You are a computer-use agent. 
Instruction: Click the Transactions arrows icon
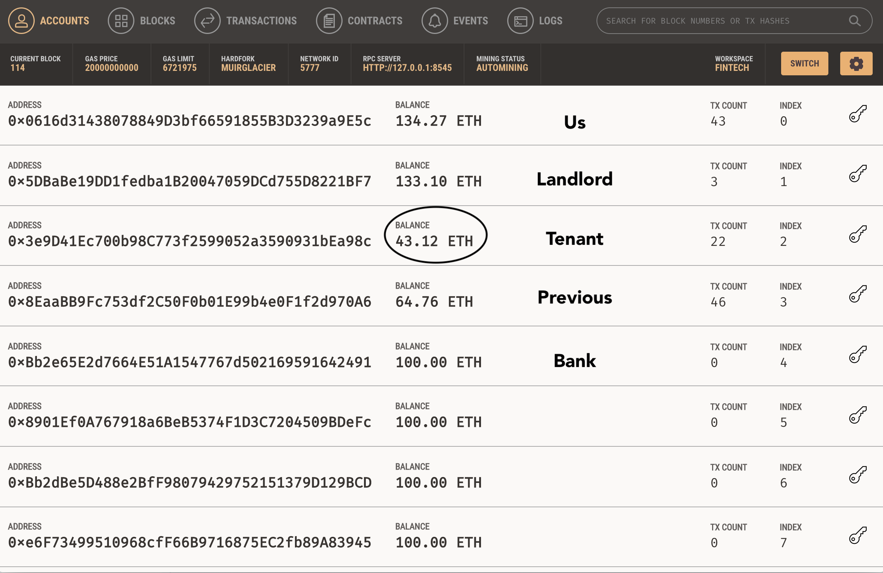coord(207,21)
